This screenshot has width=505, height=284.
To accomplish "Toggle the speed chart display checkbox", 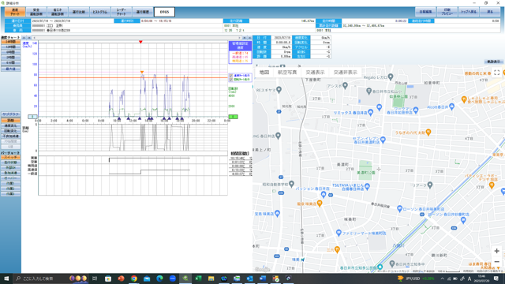I will (x=231, y=76).
